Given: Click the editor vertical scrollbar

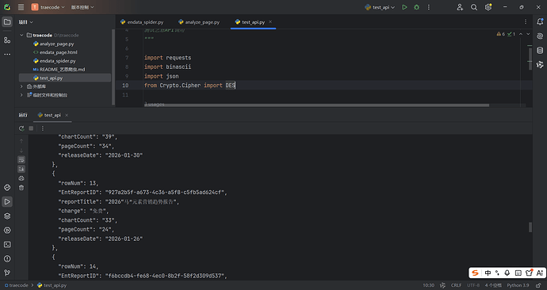Looking at the screenshot, I should click(530, 58).
